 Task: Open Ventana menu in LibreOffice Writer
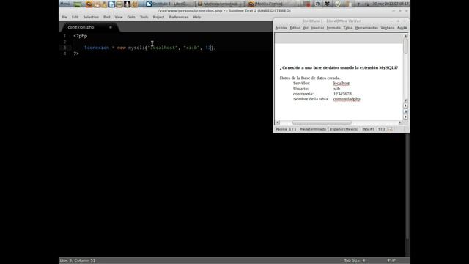(x=388, y=28)
